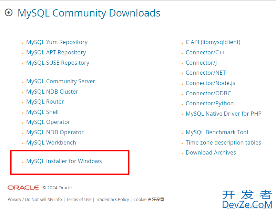Viewport: 276px width, 212px height.
Task: Click the Oracle logo in footer
Action: pyautogui.click(x=23, y=188)
